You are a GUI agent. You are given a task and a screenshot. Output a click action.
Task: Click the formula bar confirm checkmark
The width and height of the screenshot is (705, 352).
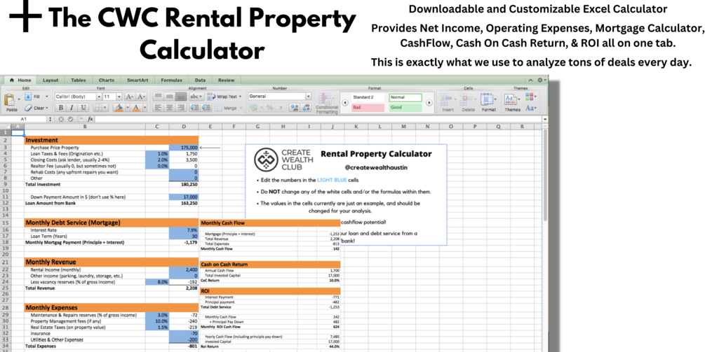(71, 119)
